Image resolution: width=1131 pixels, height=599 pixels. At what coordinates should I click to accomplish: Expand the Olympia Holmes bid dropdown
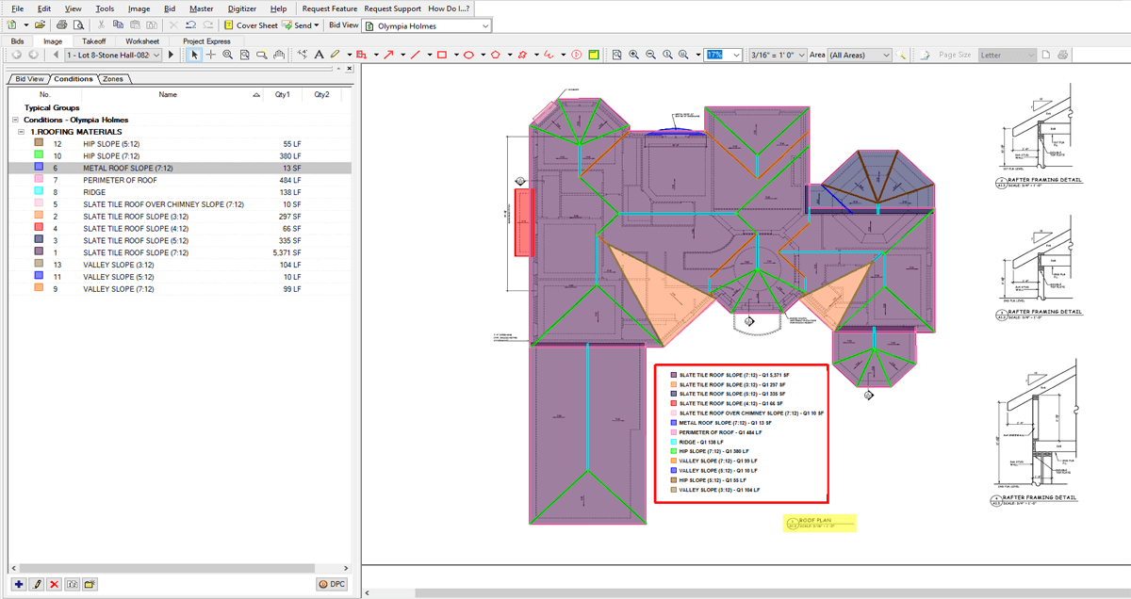coord(485,25)
